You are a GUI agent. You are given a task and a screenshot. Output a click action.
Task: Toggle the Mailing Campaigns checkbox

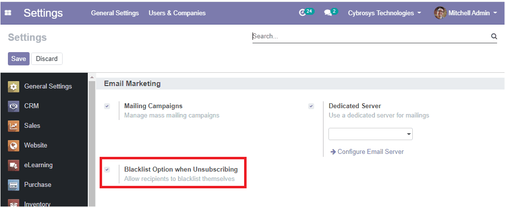tap(107, 106)
